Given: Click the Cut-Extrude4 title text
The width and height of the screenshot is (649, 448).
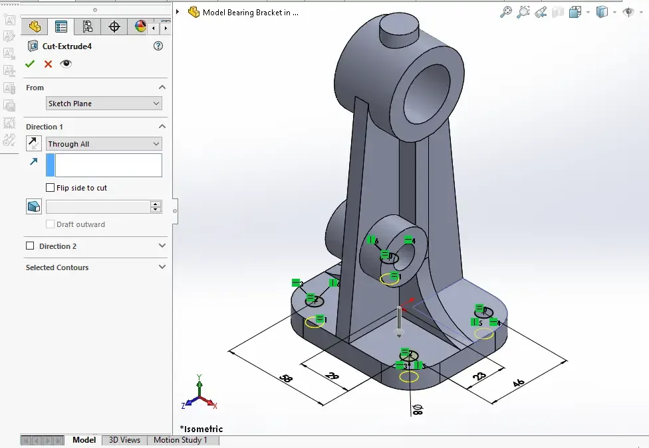Looking at the screenshot, I should [x=67, y=46].
